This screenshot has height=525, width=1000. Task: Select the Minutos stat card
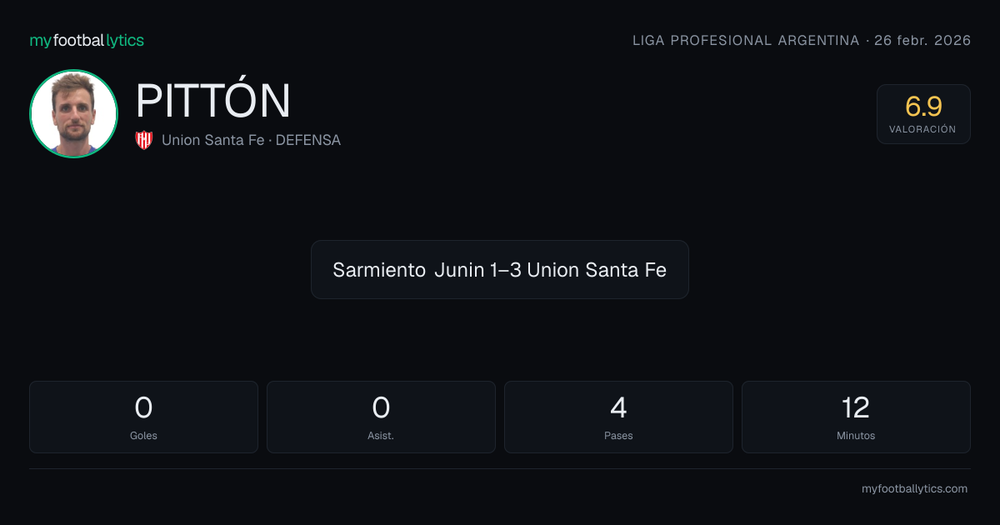(x=856, y=417)
